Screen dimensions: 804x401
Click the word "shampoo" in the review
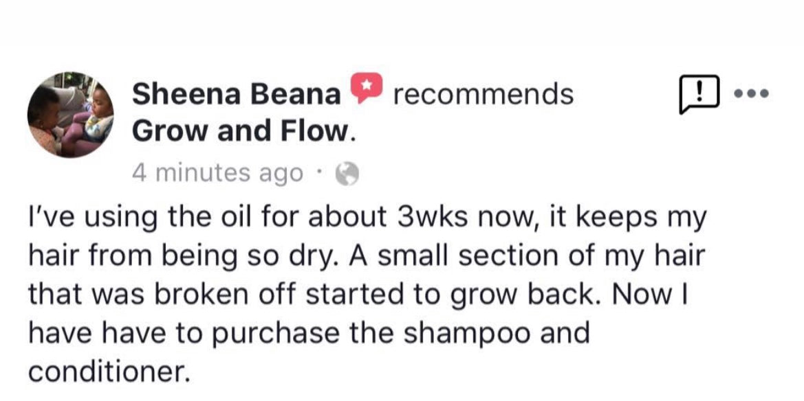coord(455,332)
